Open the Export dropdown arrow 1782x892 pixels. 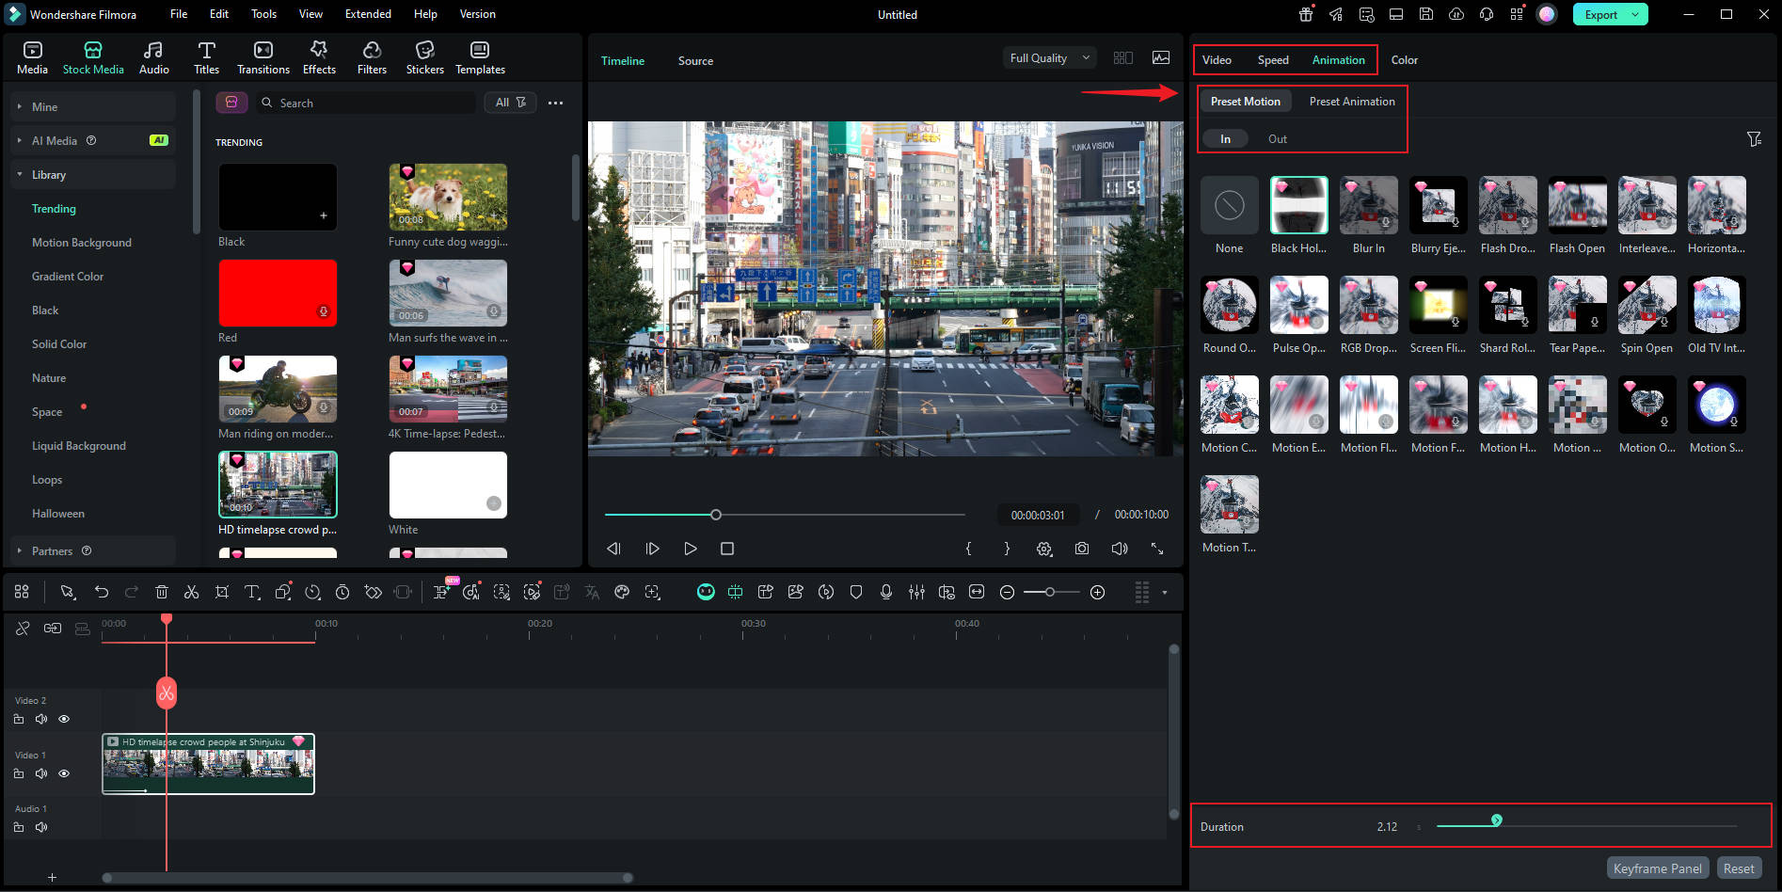[x=1636, y=14]
